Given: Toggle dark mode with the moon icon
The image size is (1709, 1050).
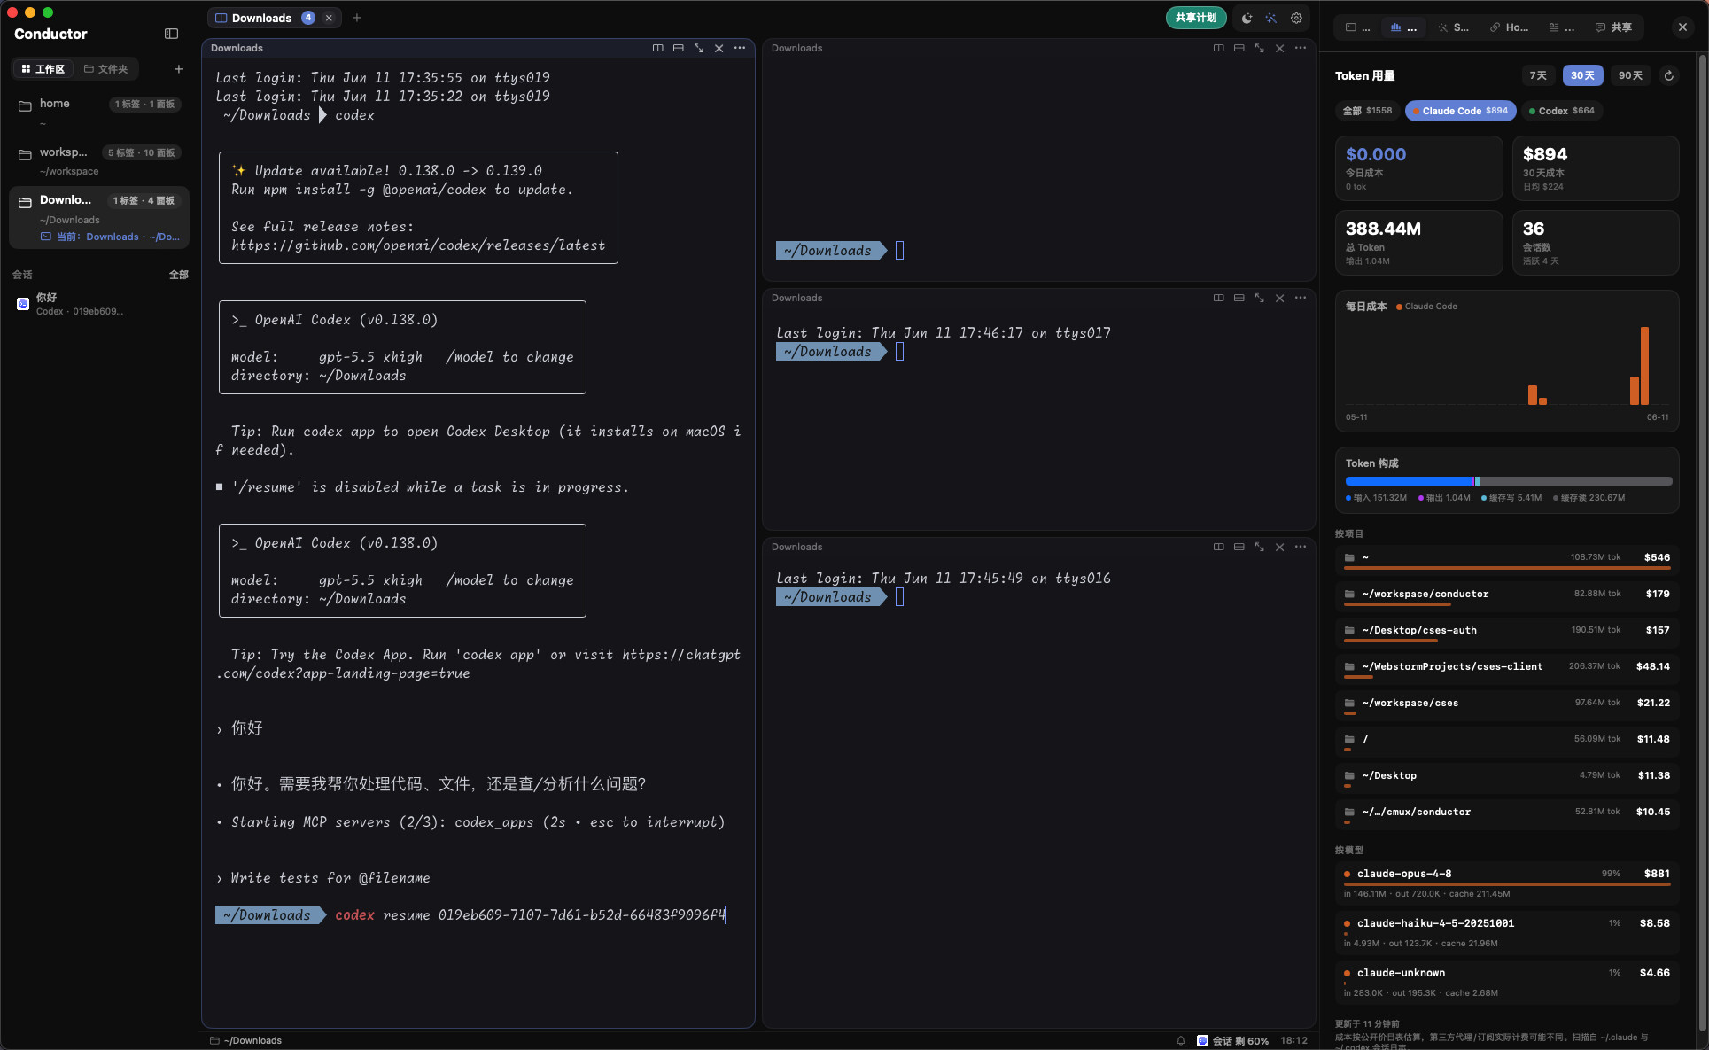Looking at the screenshot, I should click(1247, 18).
